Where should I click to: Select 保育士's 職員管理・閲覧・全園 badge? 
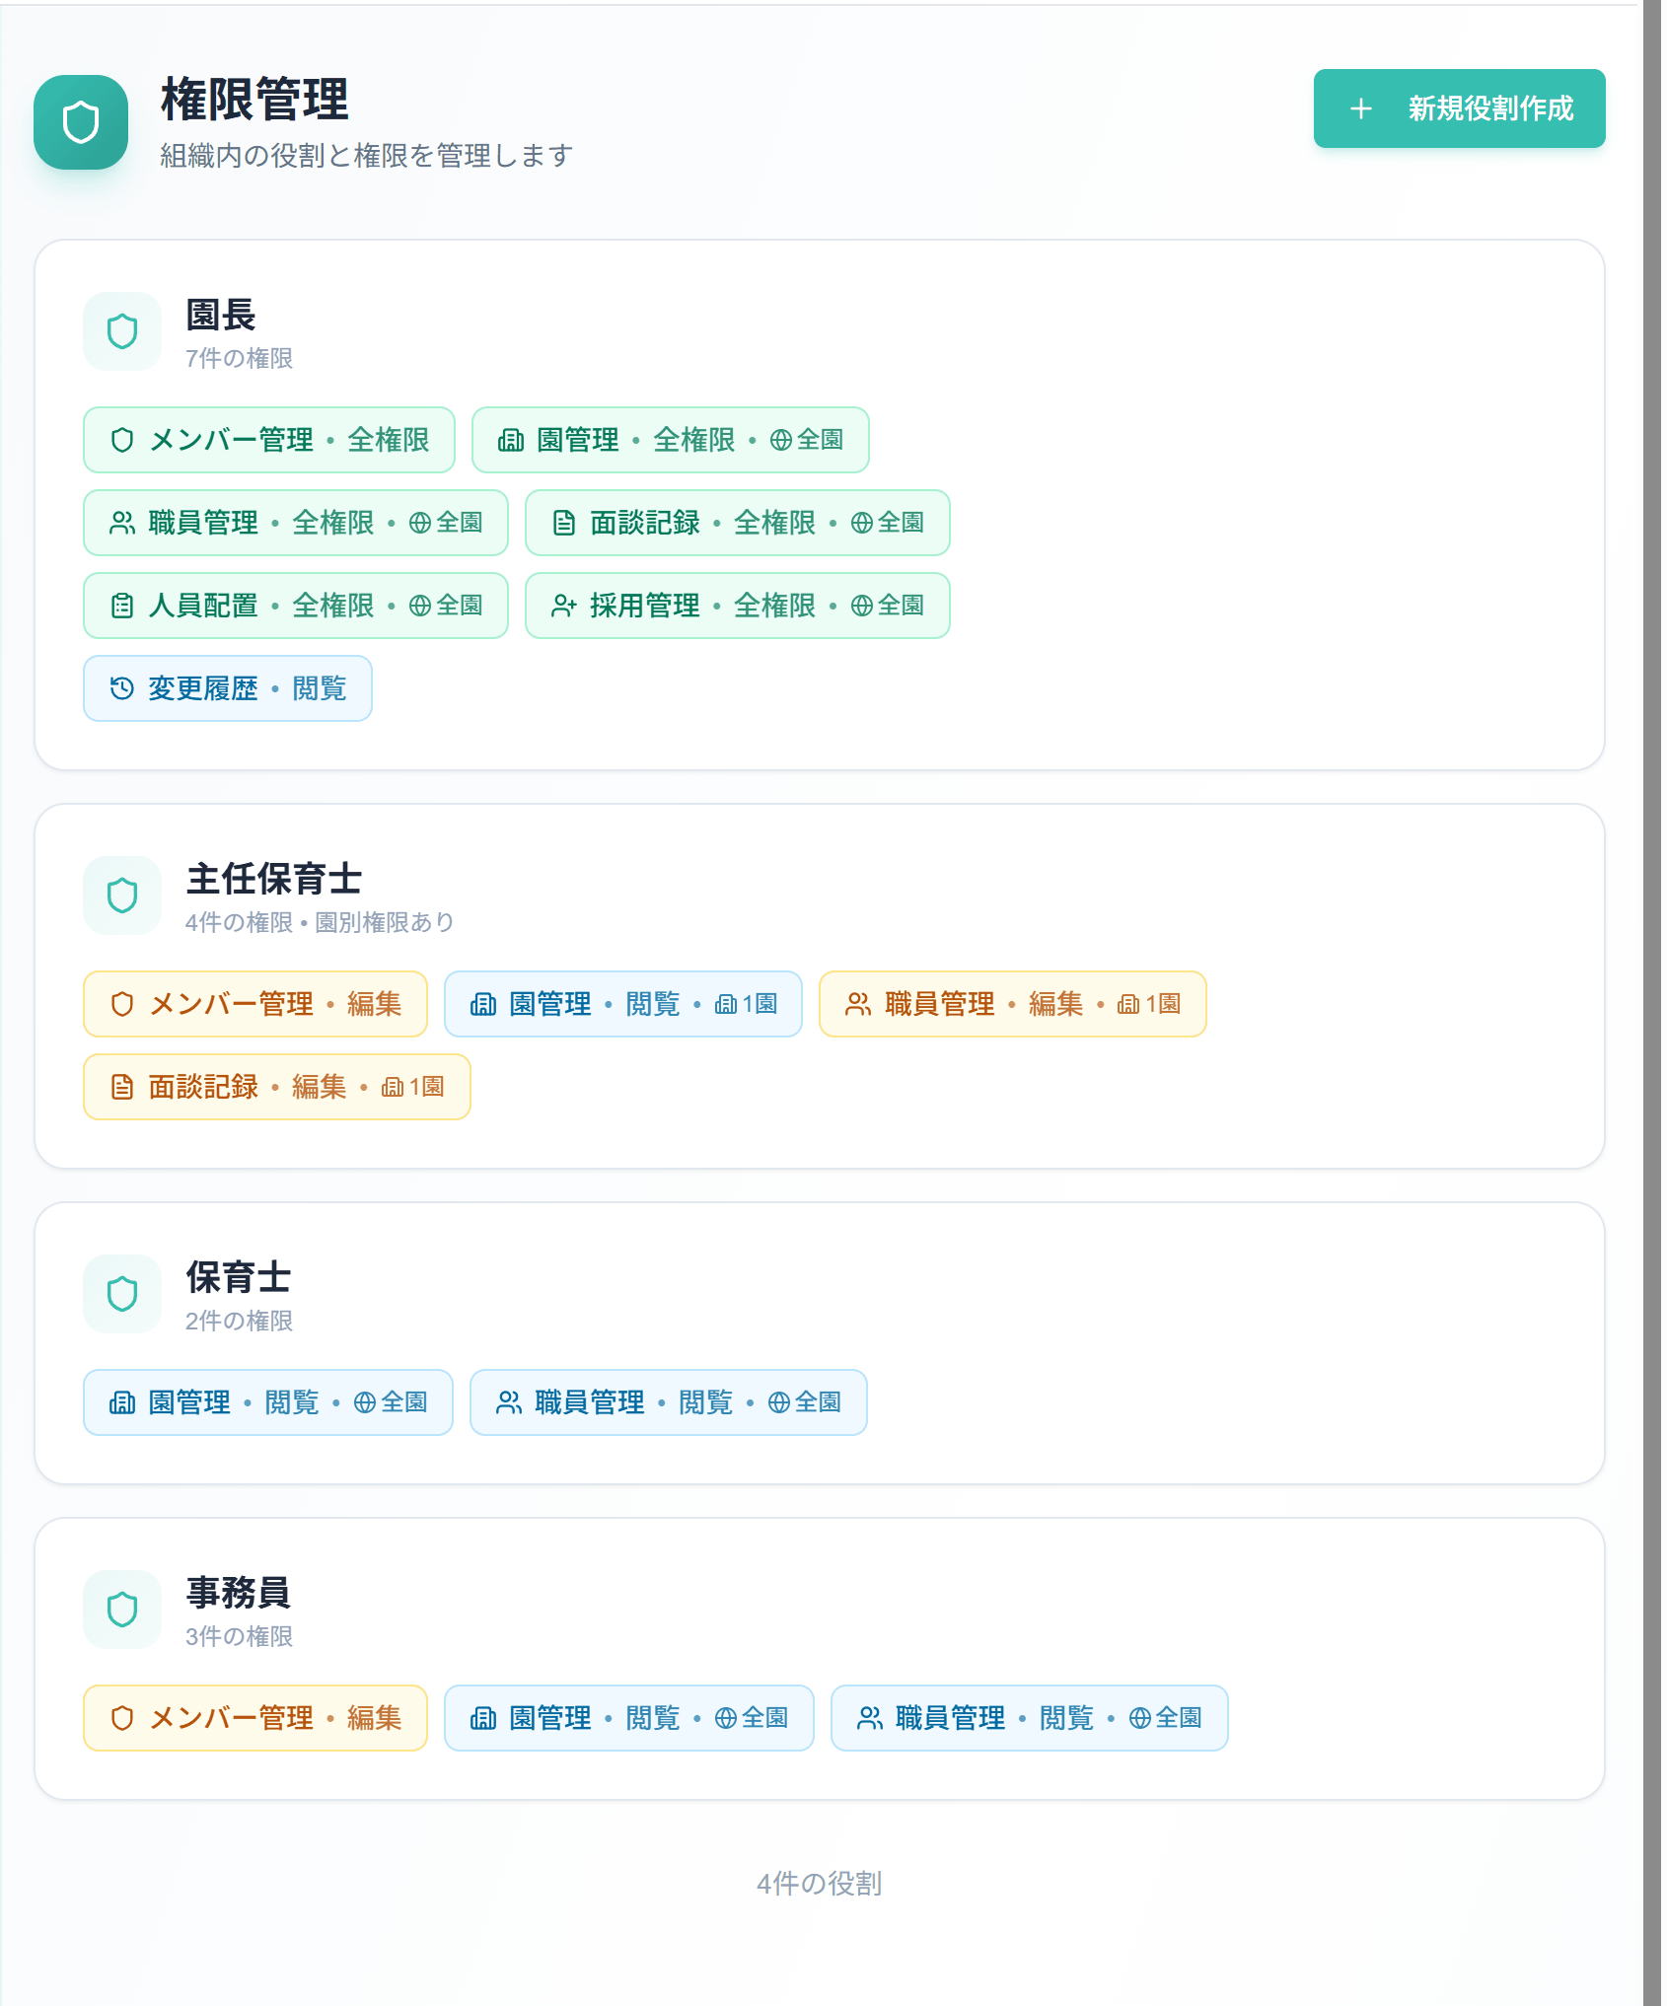coord(669,1402)
